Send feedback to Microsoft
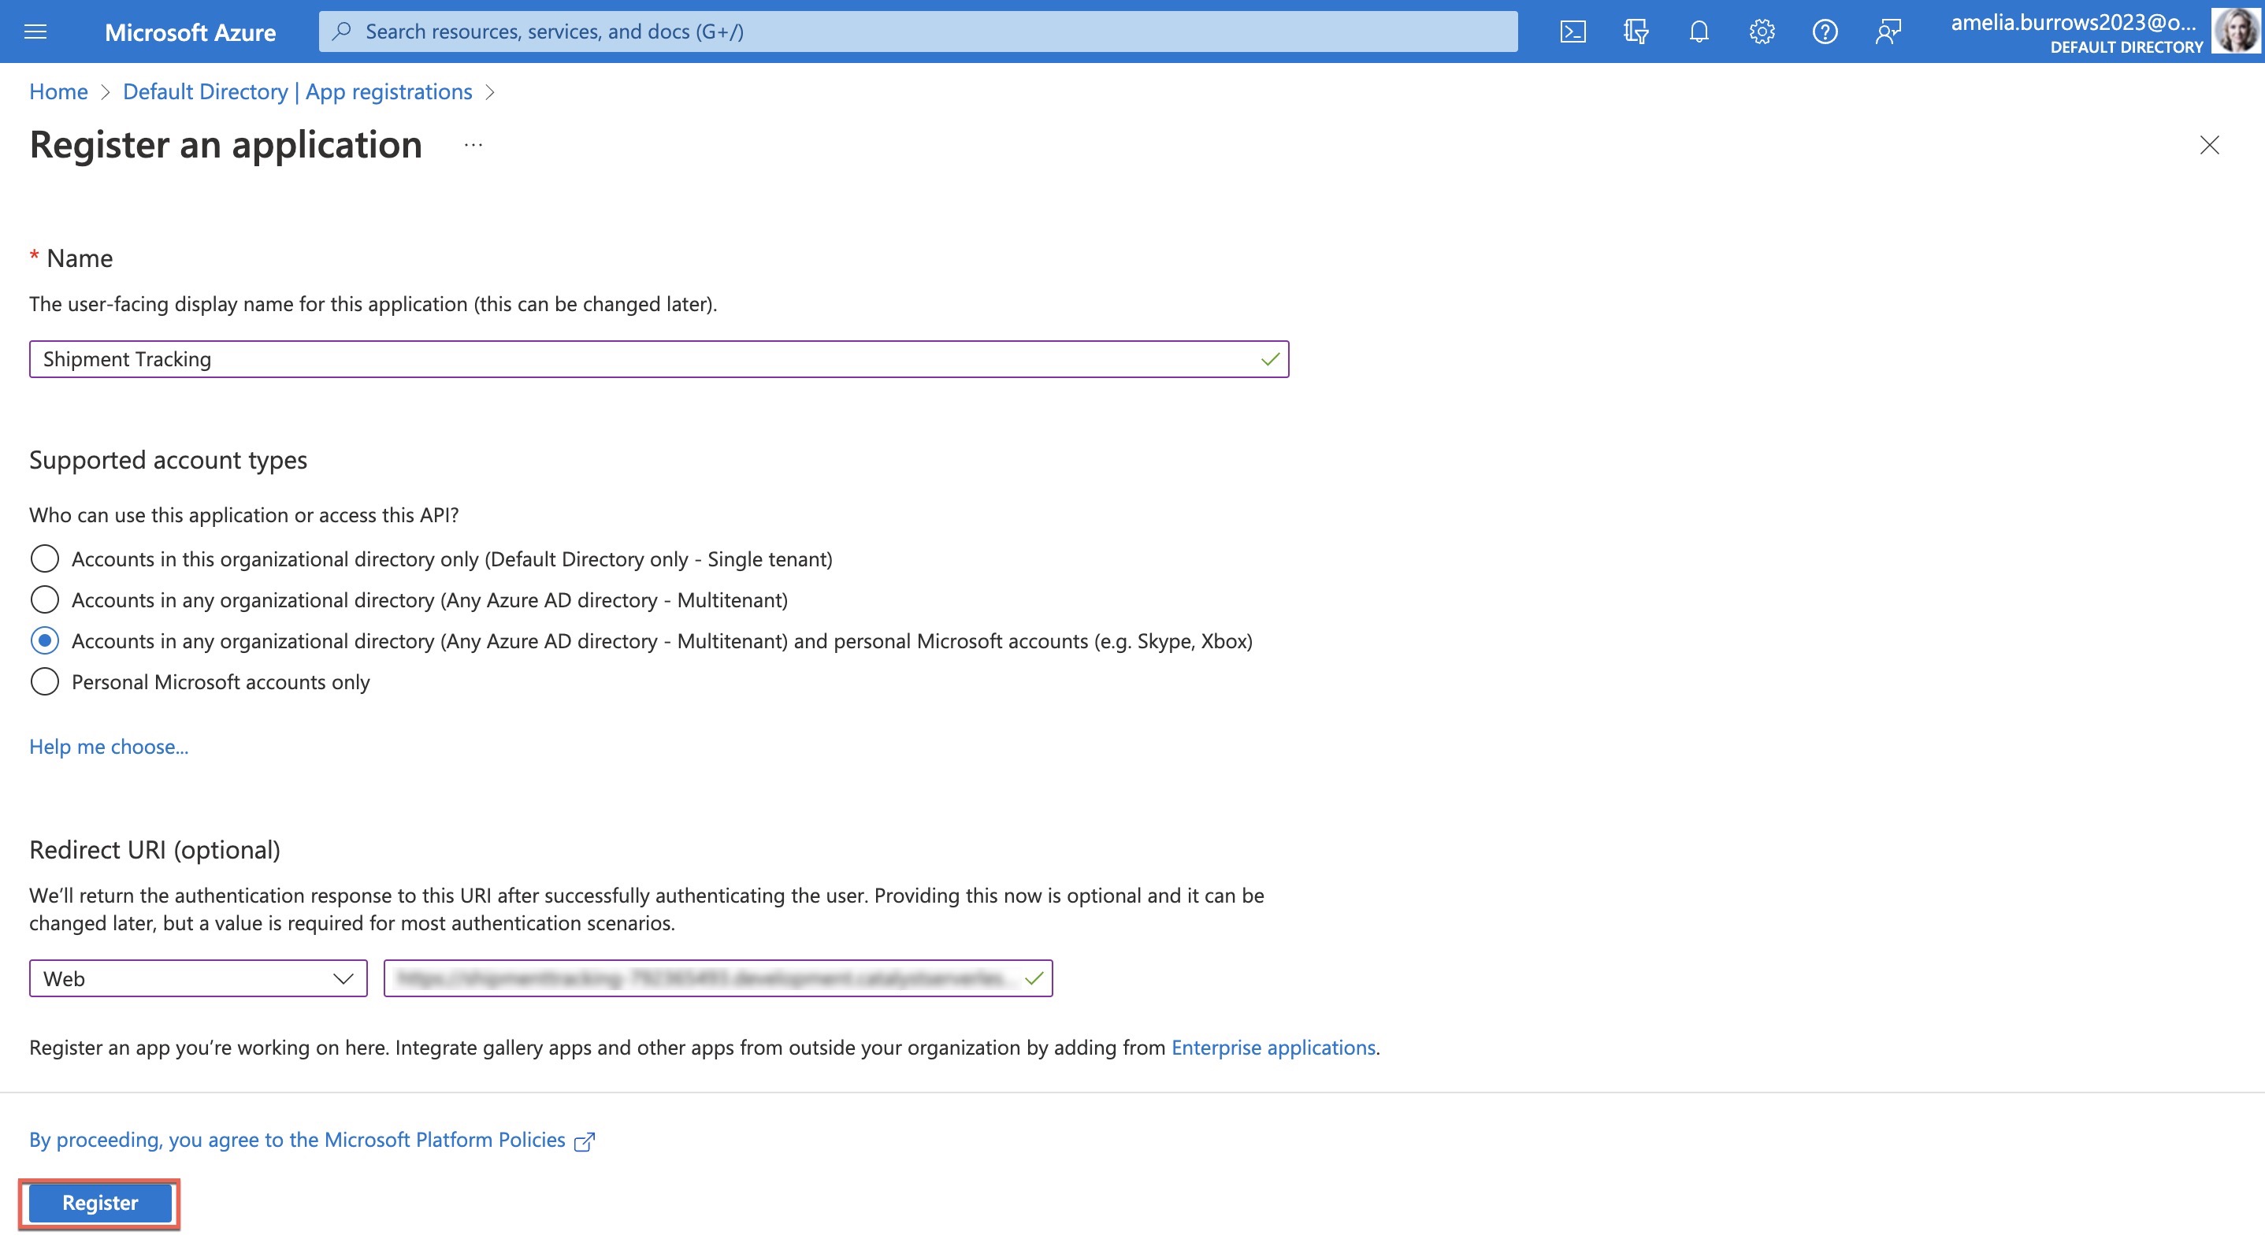The height and width of the screenshot is (1239, 2265). coord(1887,31)
